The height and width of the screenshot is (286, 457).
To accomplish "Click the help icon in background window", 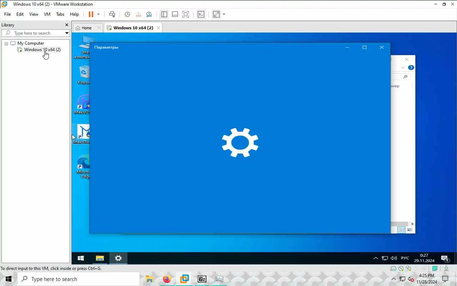I will [411, 68].
